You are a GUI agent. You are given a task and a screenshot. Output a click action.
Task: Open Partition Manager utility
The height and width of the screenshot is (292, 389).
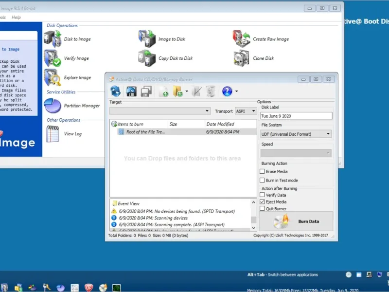(x=53, y=105)
